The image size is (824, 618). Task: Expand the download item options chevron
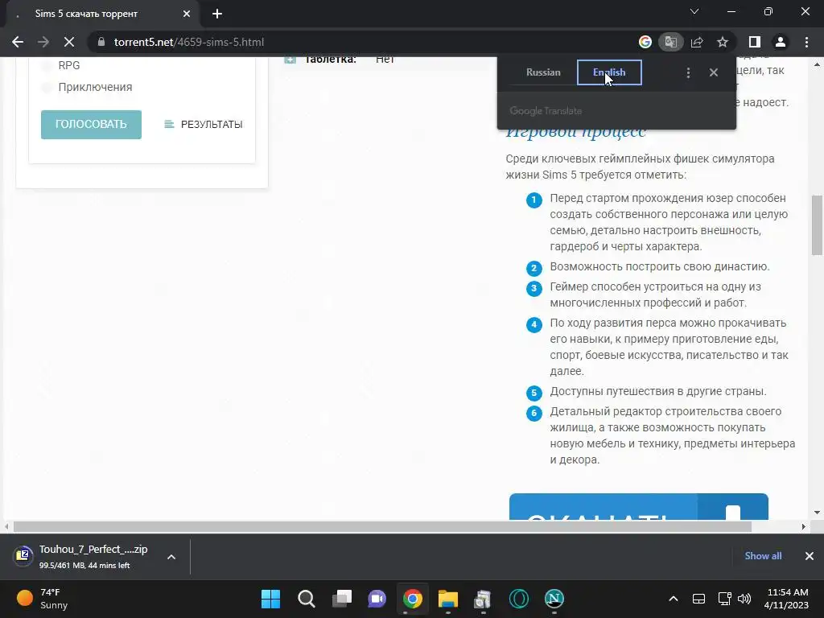click(x=171, y=557)
